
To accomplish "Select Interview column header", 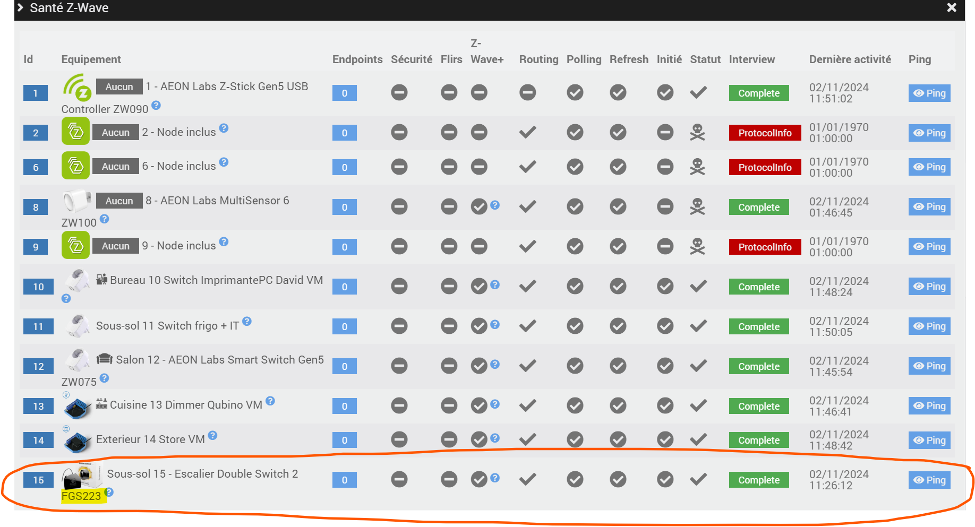I will [751, 59].
